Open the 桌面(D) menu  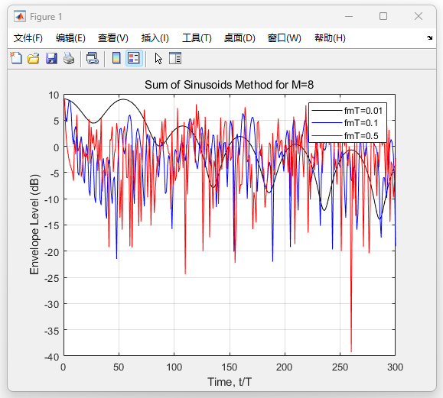coord(239,37)
